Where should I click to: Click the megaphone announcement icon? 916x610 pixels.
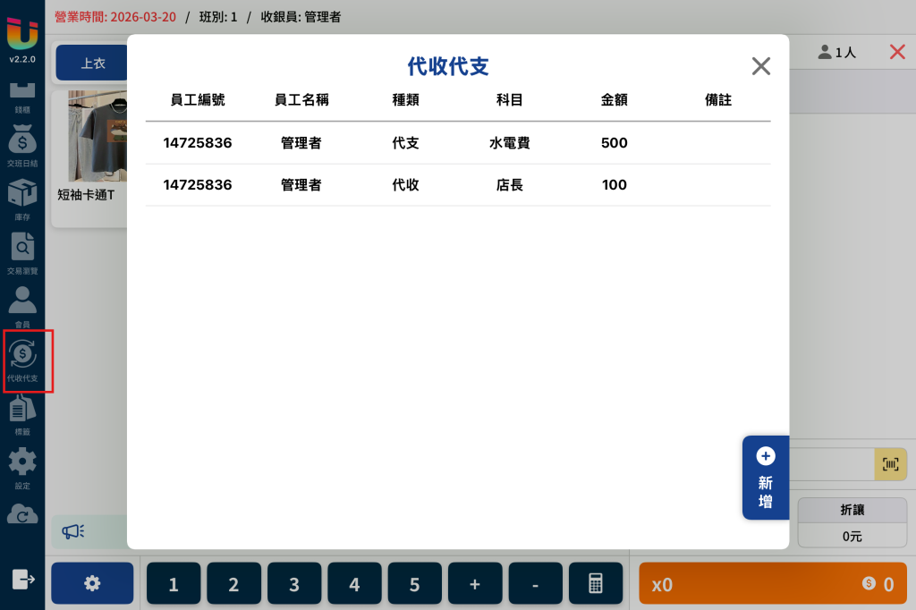tap(73, 531)
